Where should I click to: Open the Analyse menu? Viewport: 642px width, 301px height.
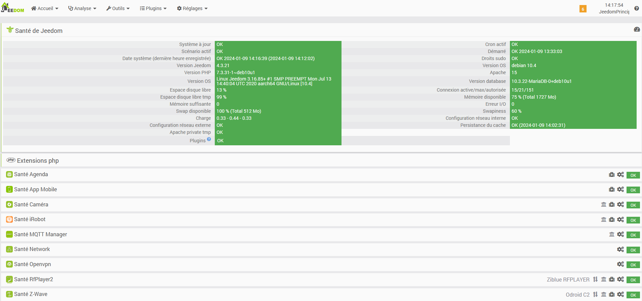[x=82, y=8]
